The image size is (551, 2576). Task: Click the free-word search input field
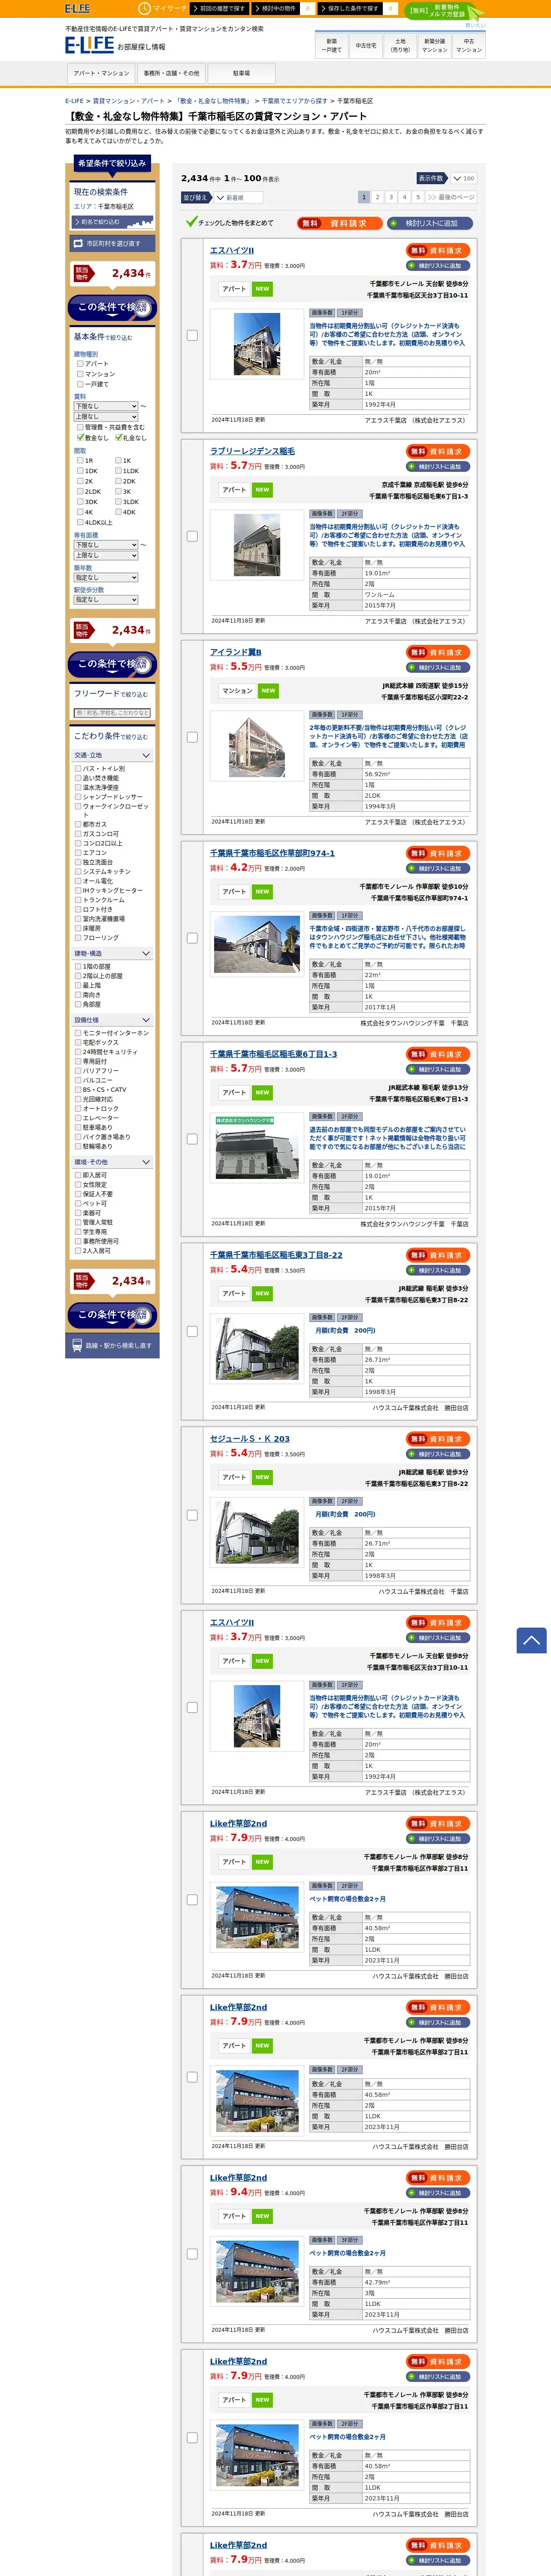[x=112, y=713]
